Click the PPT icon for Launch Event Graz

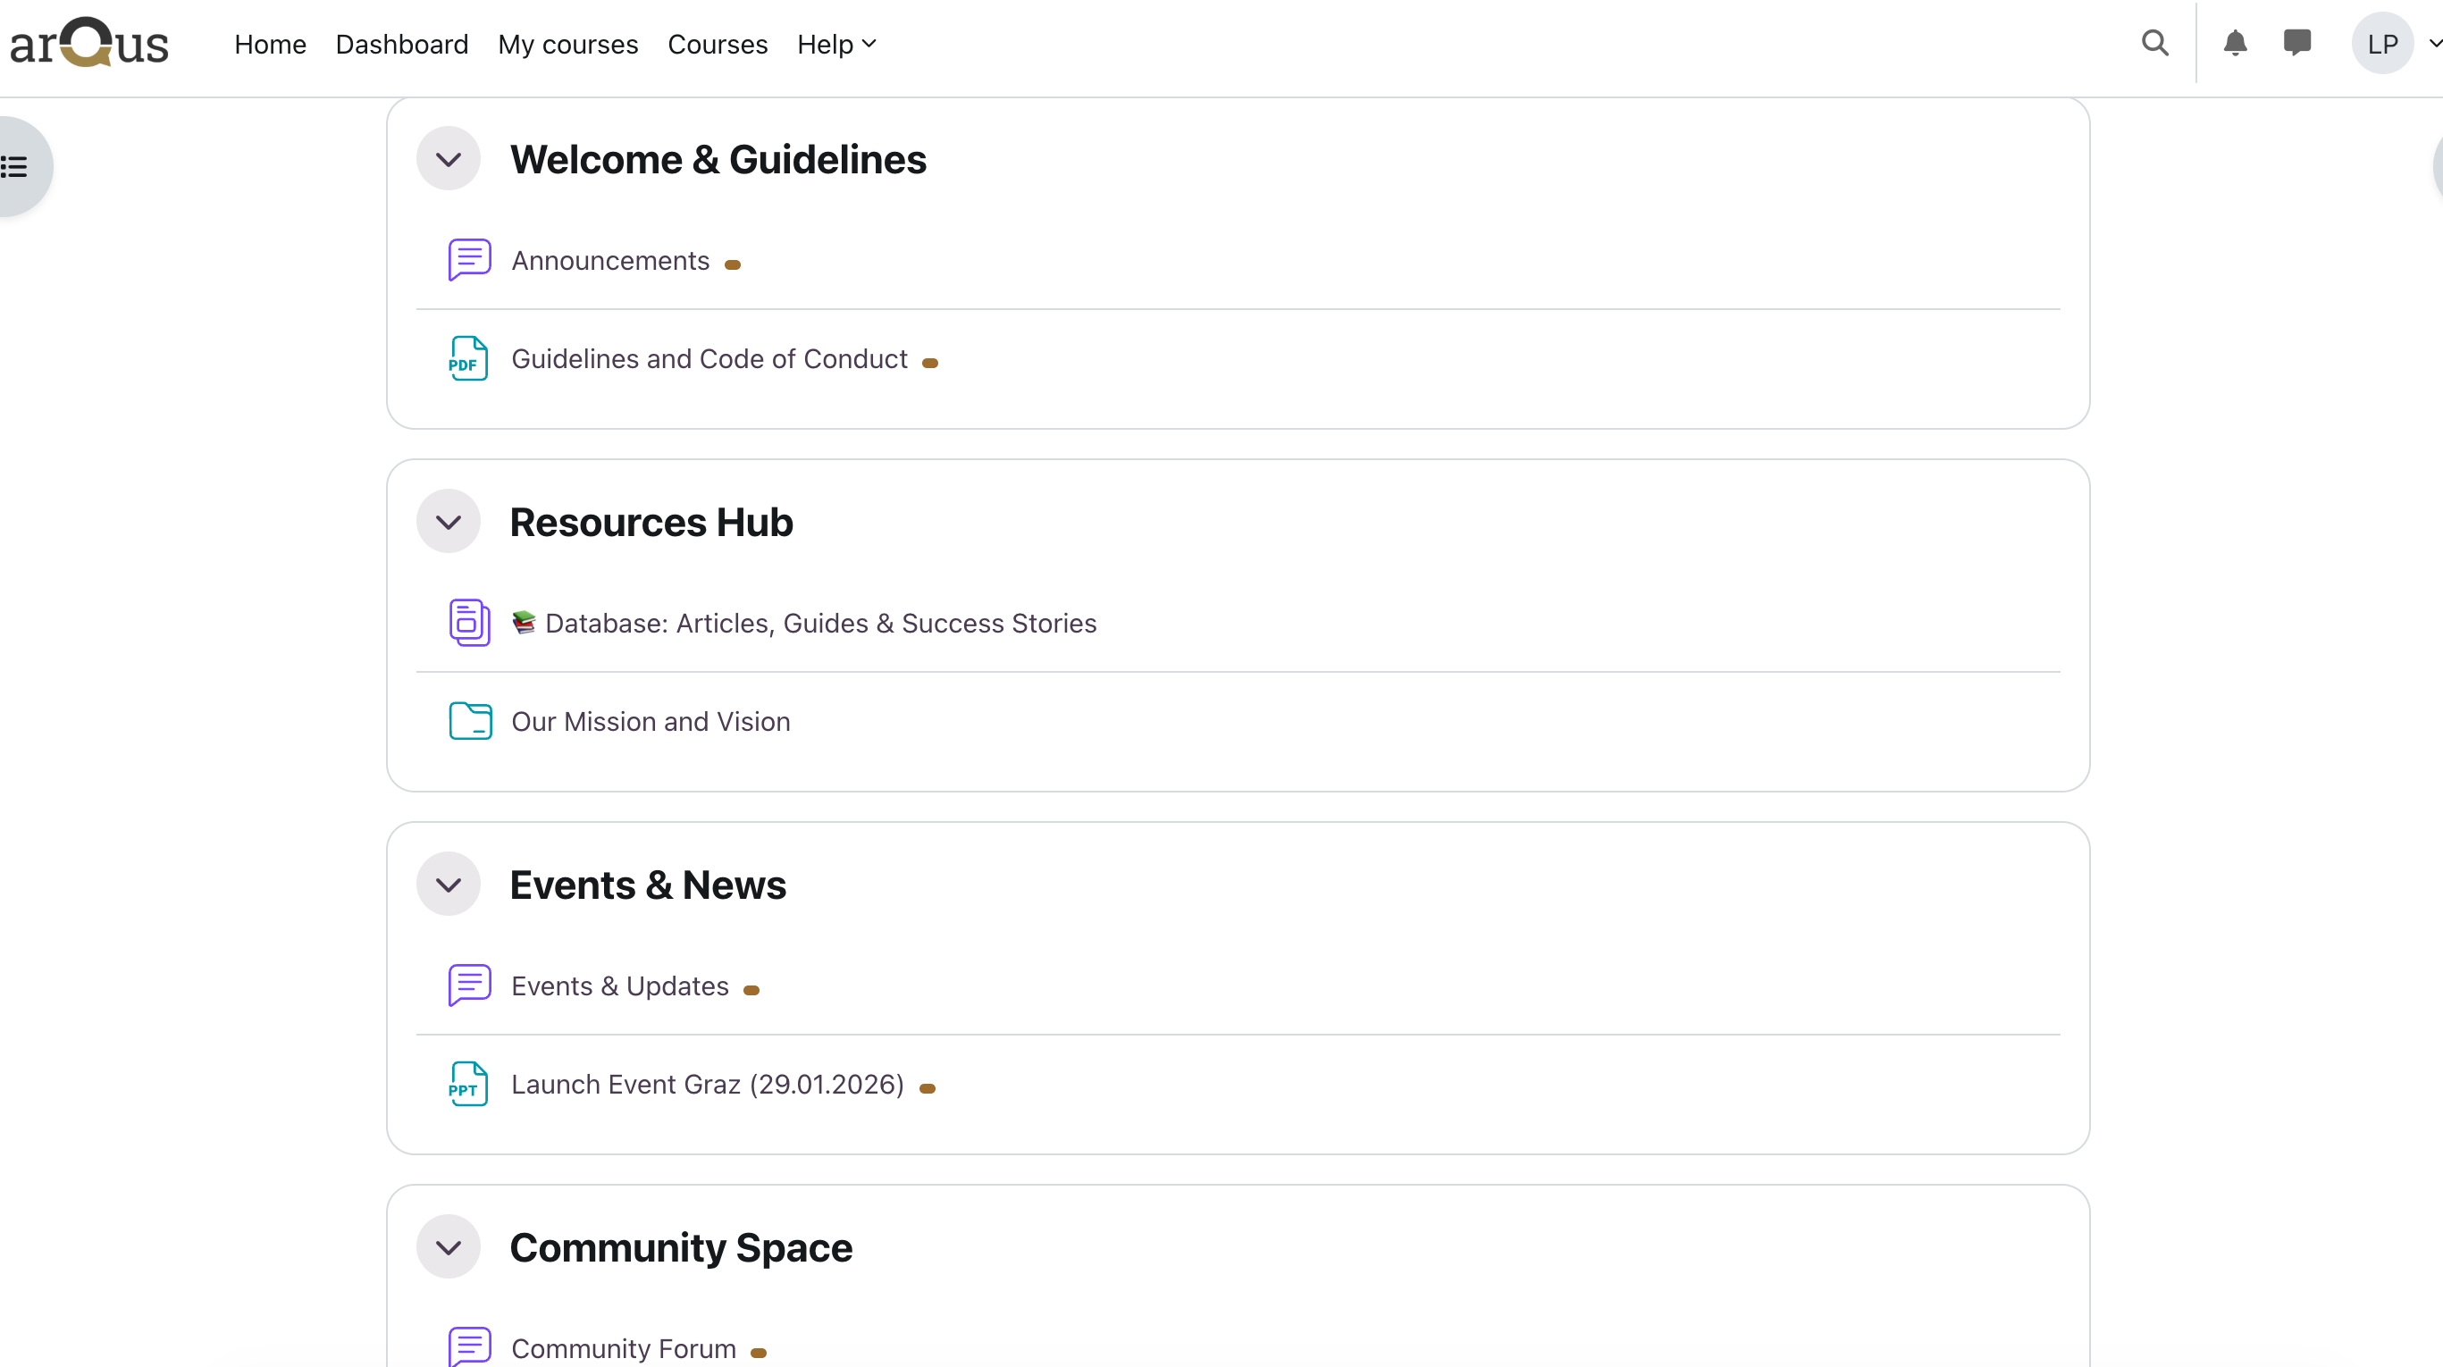point(468,1084)
